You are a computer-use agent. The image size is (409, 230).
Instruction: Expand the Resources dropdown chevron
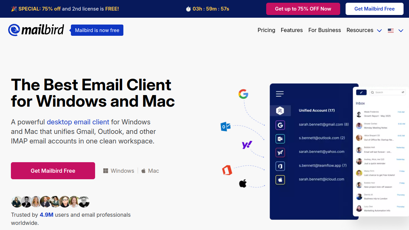(379, 30)
